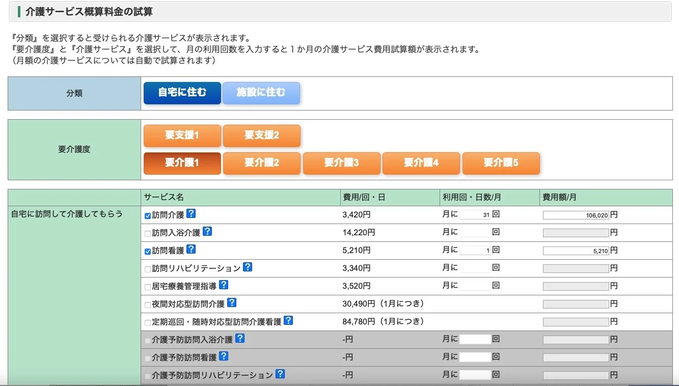
Task: Click the 訪問介護 monthly count field showing 31
Action: (475, 215)
